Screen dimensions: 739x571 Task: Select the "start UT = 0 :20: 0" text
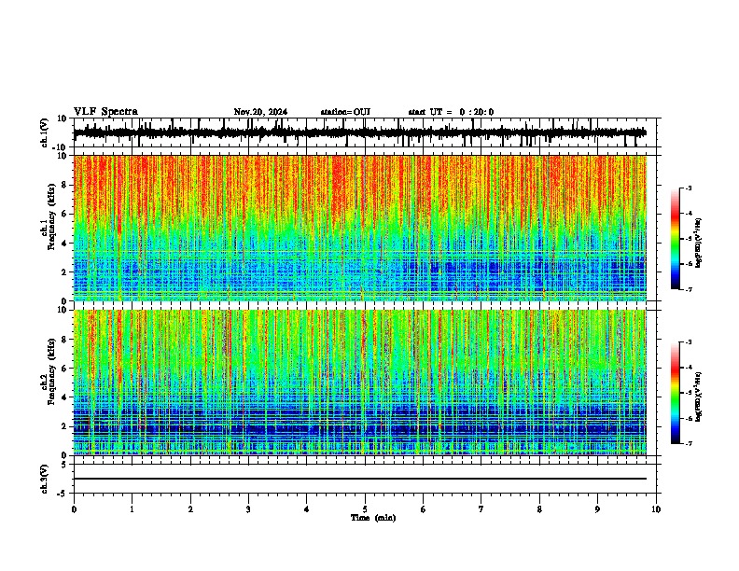(451, 112)
